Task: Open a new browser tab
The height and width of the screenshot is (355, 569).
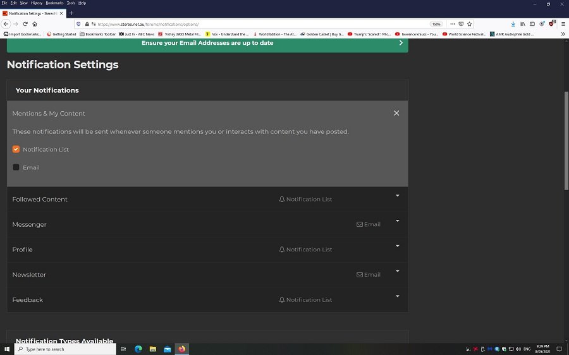Action: tap(71, 13)
